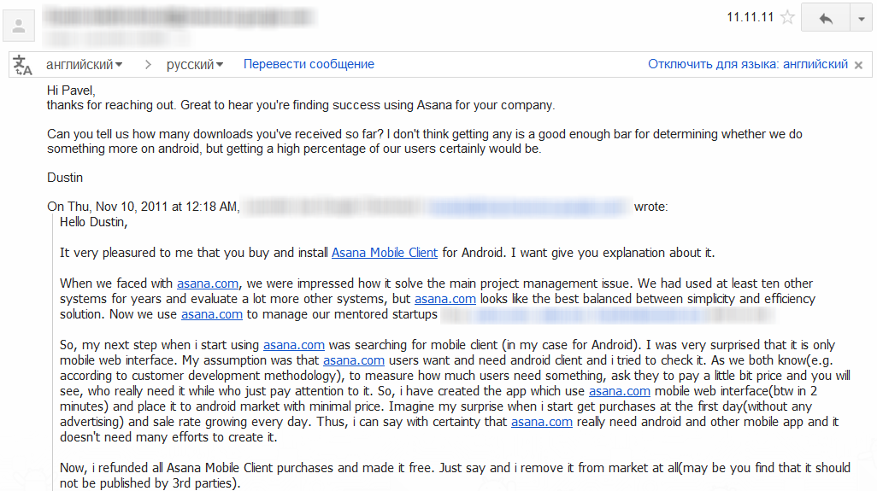Open asana.com link after "My assumption was that"

(354, 360)
